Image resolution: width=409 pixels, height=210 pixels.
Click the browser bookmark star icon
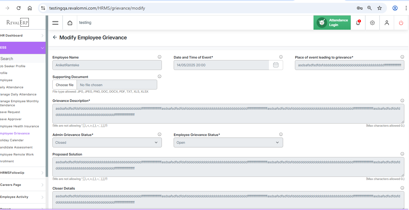pos(379,8)
